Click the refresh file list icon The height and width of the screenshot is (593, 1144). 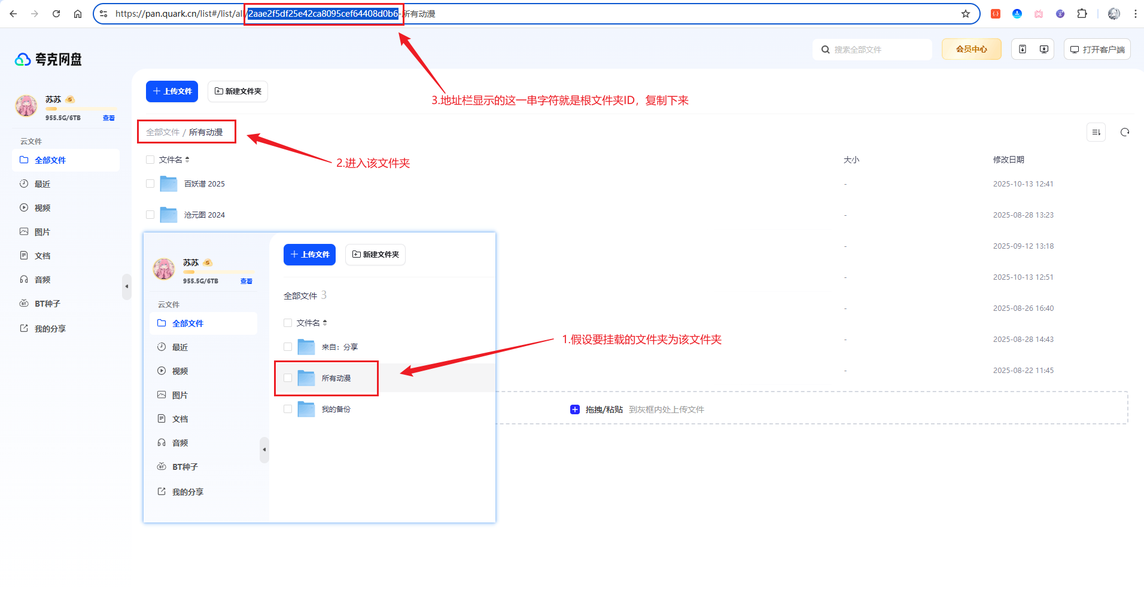pos(1124,132)
